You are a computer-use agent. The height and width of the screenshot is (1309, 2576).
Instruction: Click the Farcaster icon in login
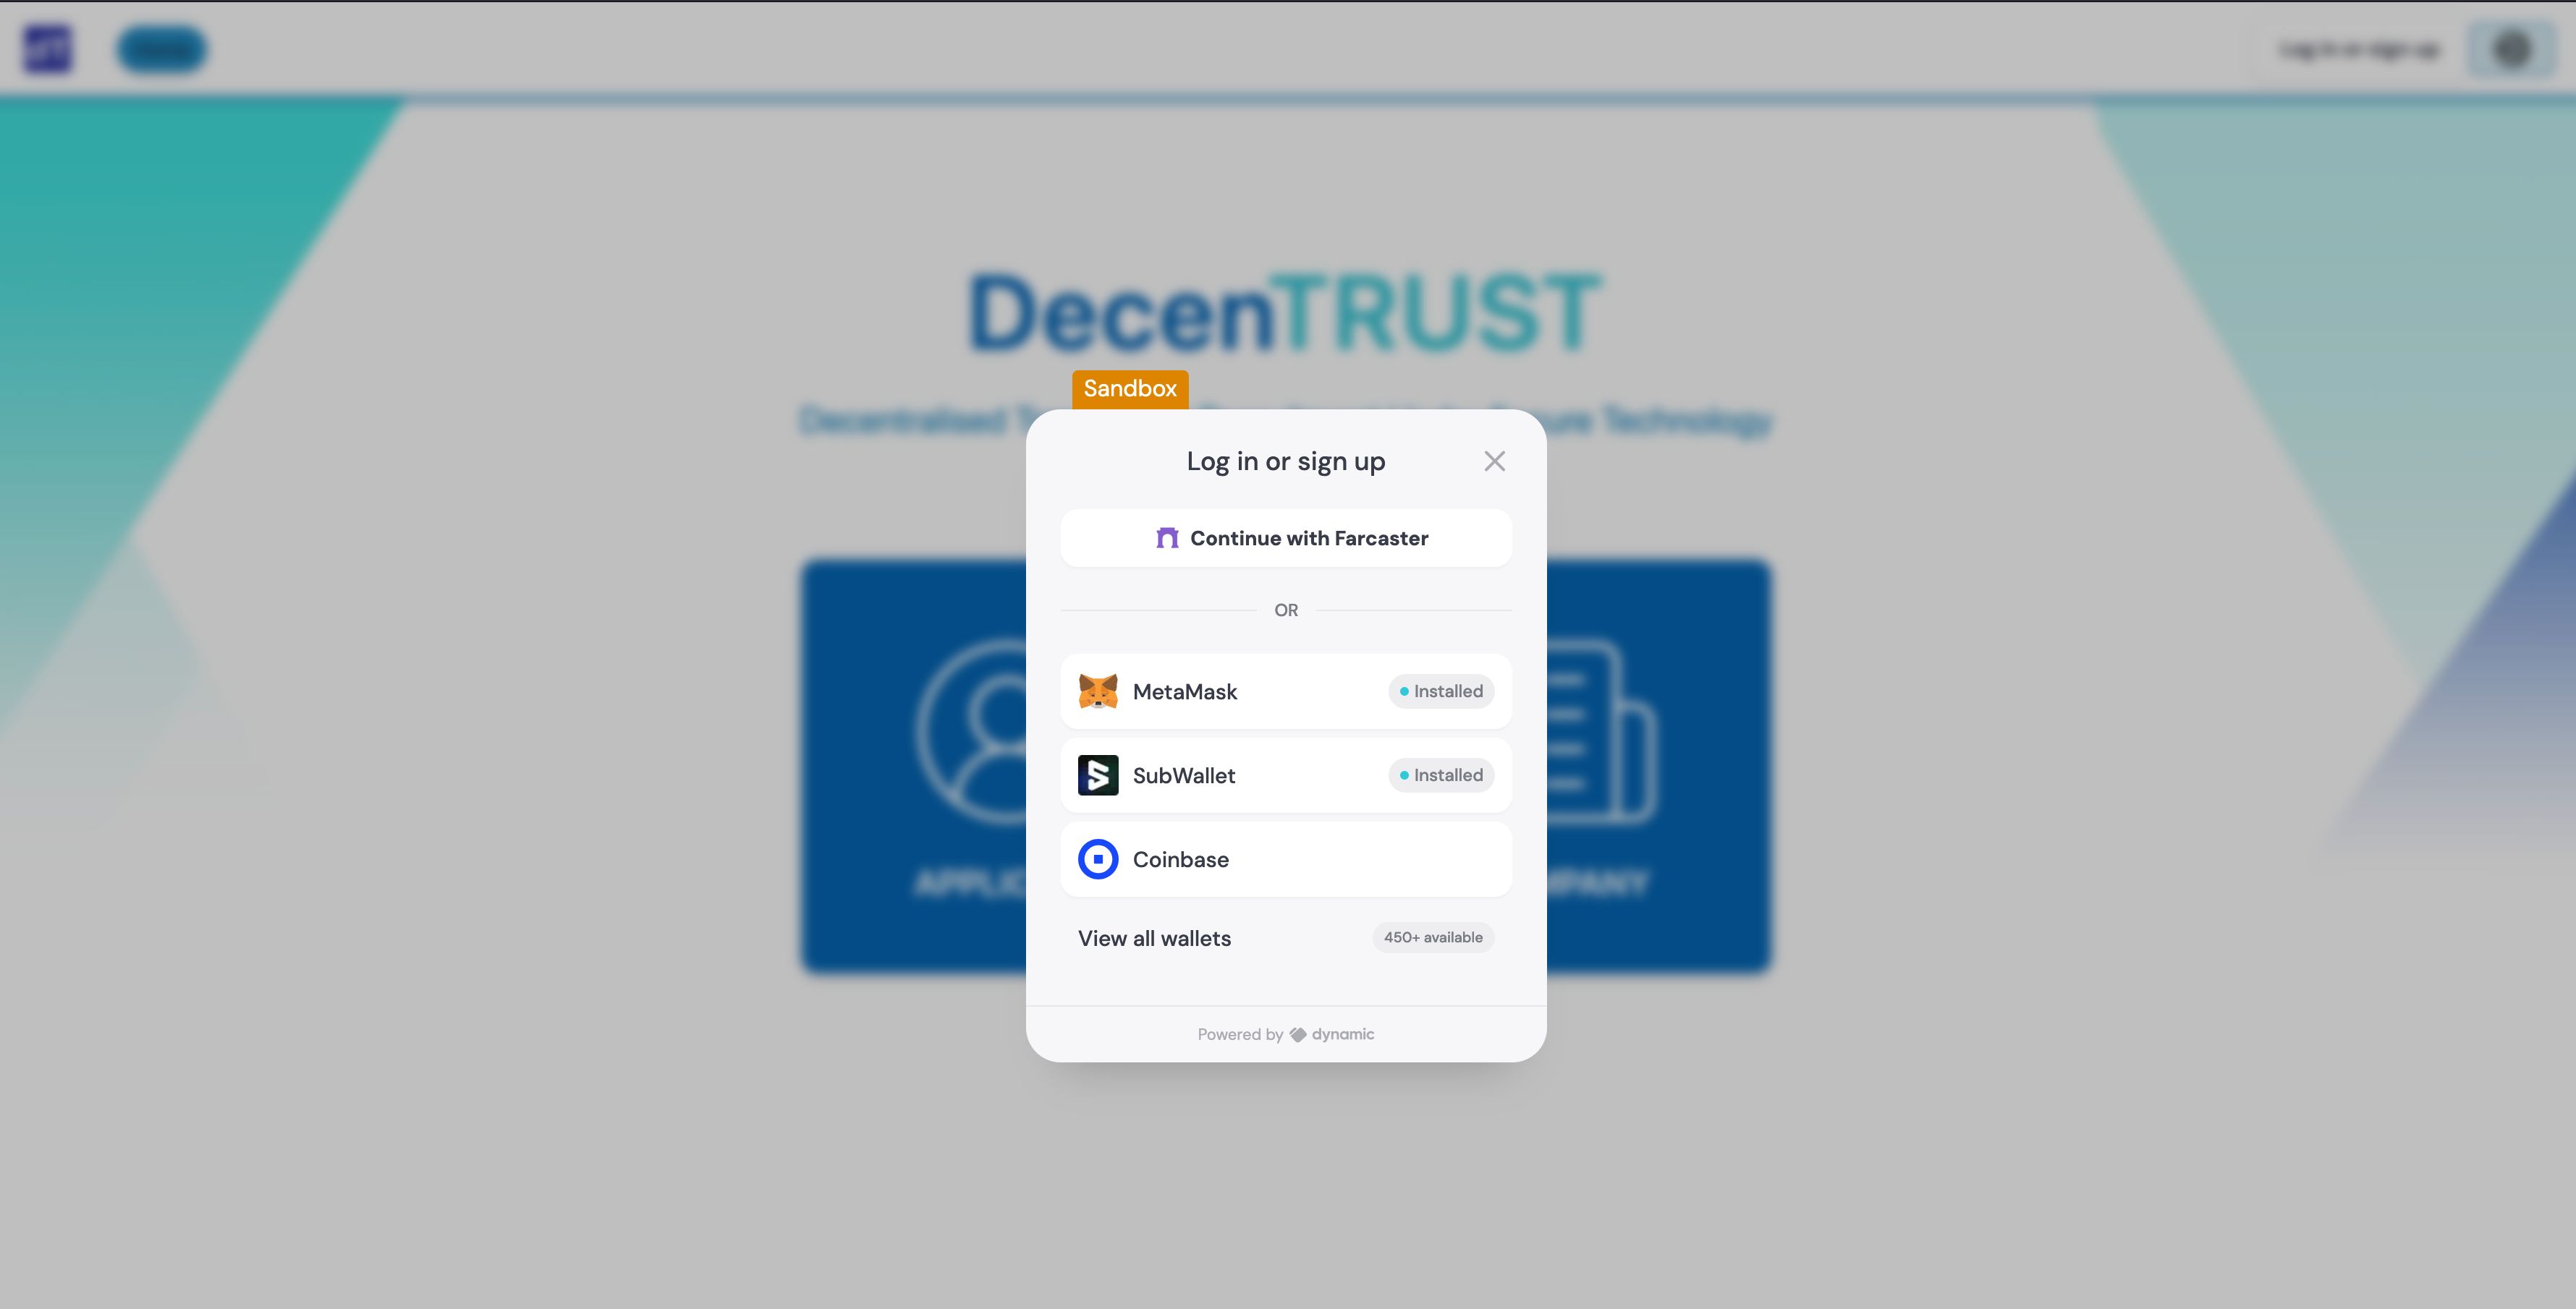click(1164, 536)
